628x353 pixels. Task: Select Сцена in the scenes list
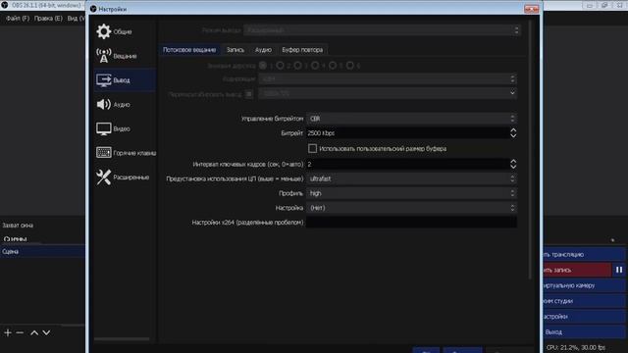pos(42,252)
